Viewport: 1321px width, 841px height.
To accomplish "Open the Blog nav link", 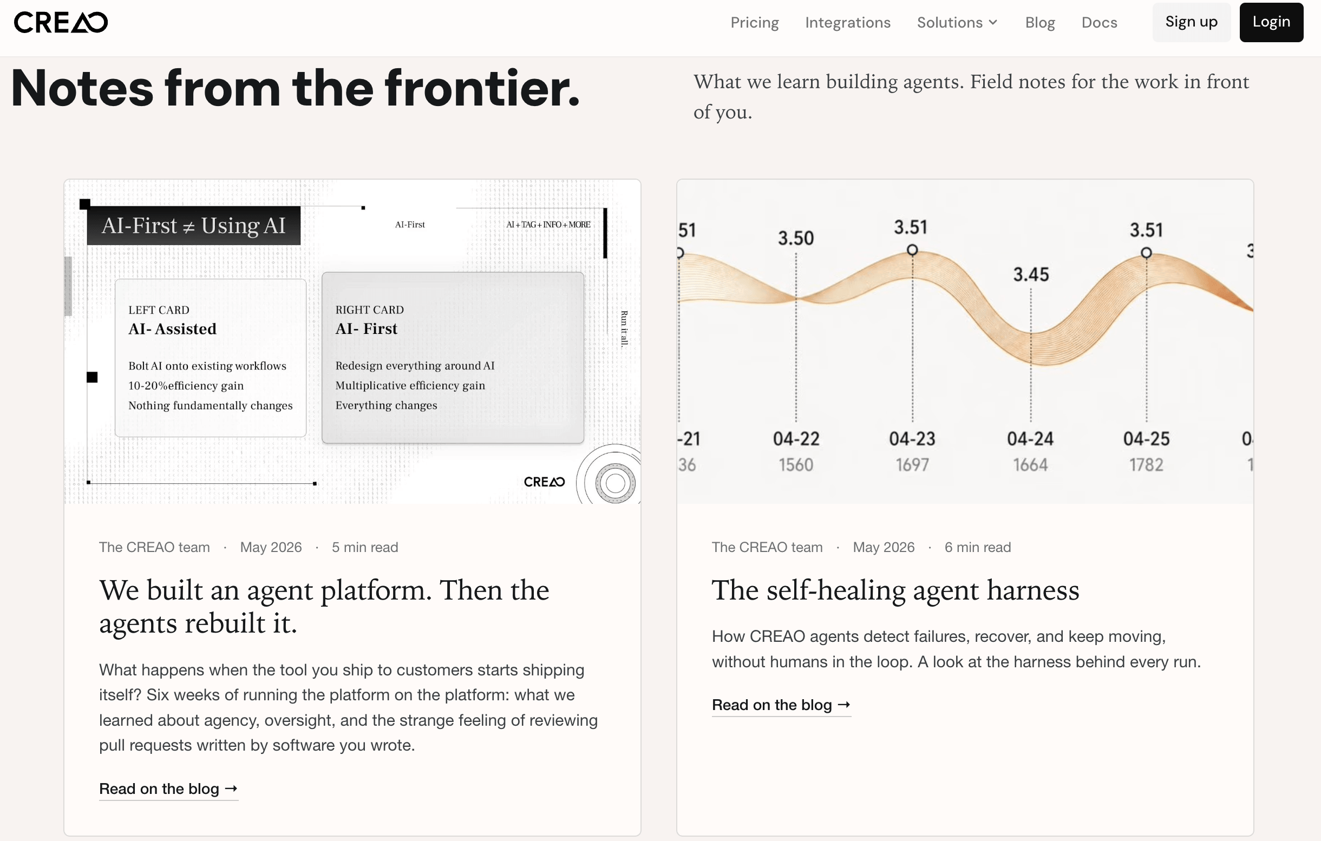I will [1040, 23].
